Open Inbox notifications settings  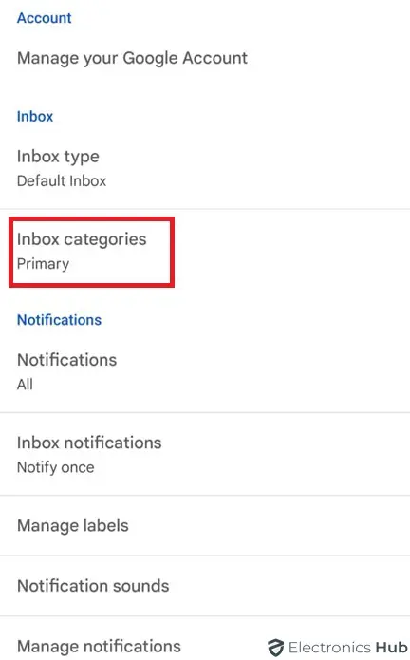click(x=205, y=454)
